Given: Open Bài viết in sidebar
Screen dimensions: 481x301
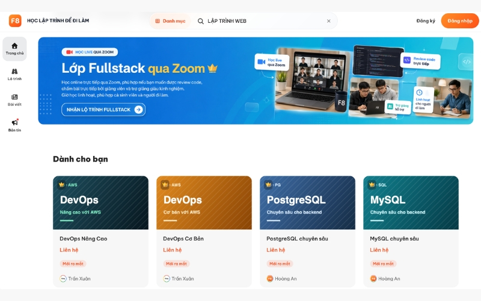Looking at the screenshot, I should (14, 101).
